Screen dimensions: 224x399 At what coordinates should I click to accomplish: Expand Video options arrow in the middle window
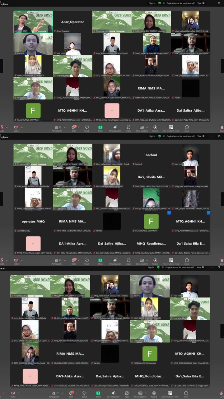pyautogui.click(x=21, y=260)
